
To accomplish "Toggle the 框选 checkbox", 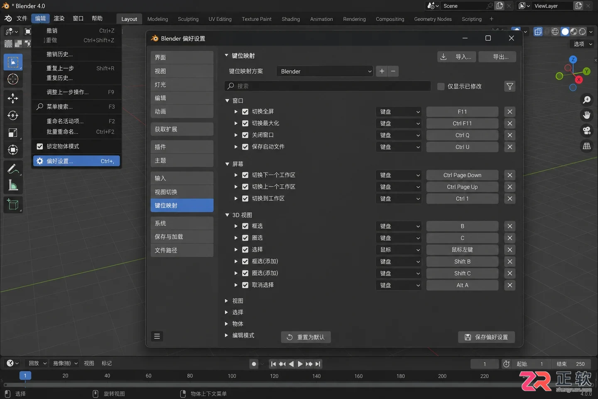I will tap(245, 226).
